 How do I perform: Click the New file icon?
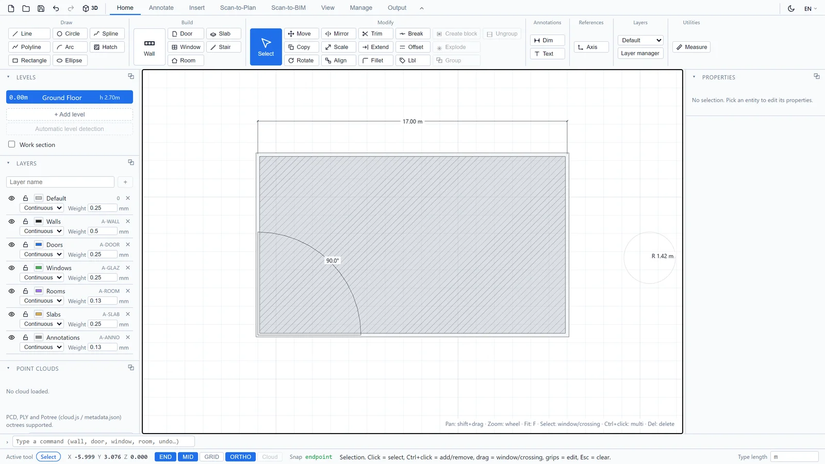click(11, 8)
